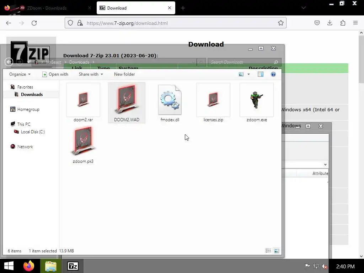The height and width of the screenshot is (273, 364).
Task: Open Firefox downloads arrow icon
Action: point(330,23)
